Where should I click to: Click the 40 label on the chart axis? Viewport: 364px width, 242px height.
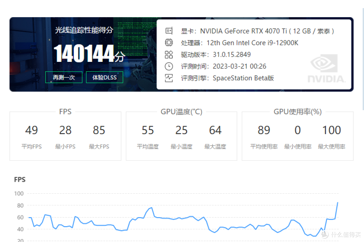pyautogui.click(x=20, y=229)
